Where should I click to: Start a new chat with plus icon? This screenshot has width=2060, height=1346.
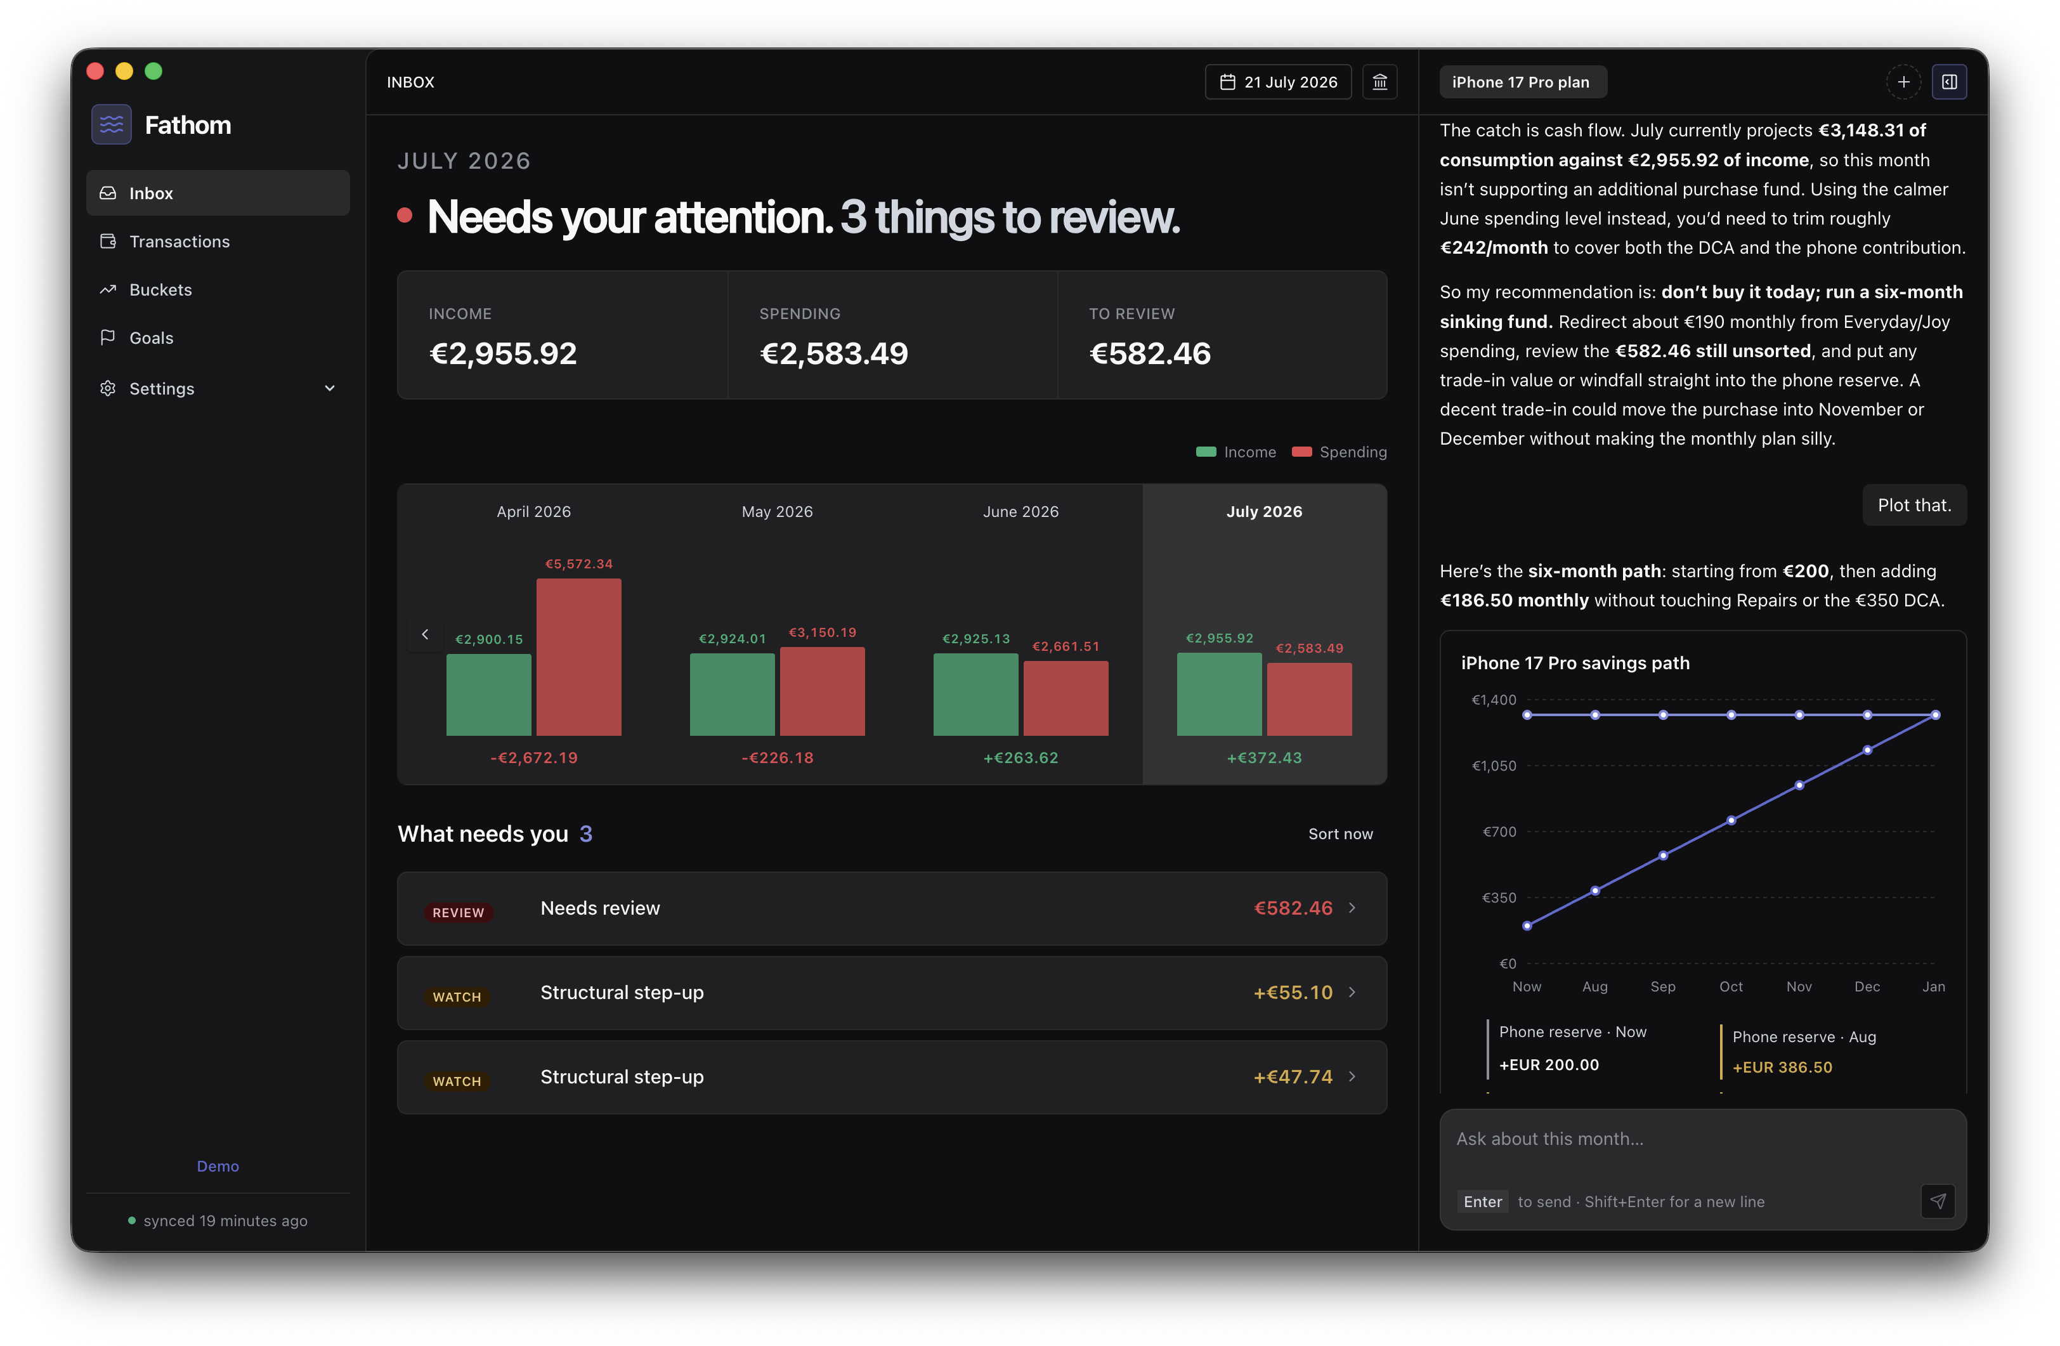tap(1903, 82)
